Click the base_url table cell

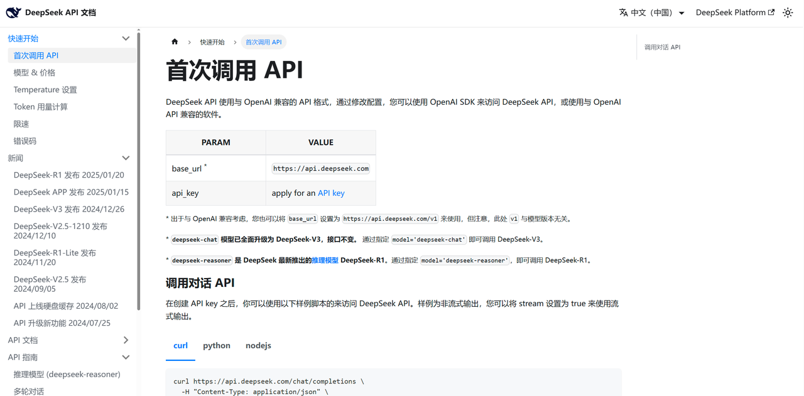(216, 168)
